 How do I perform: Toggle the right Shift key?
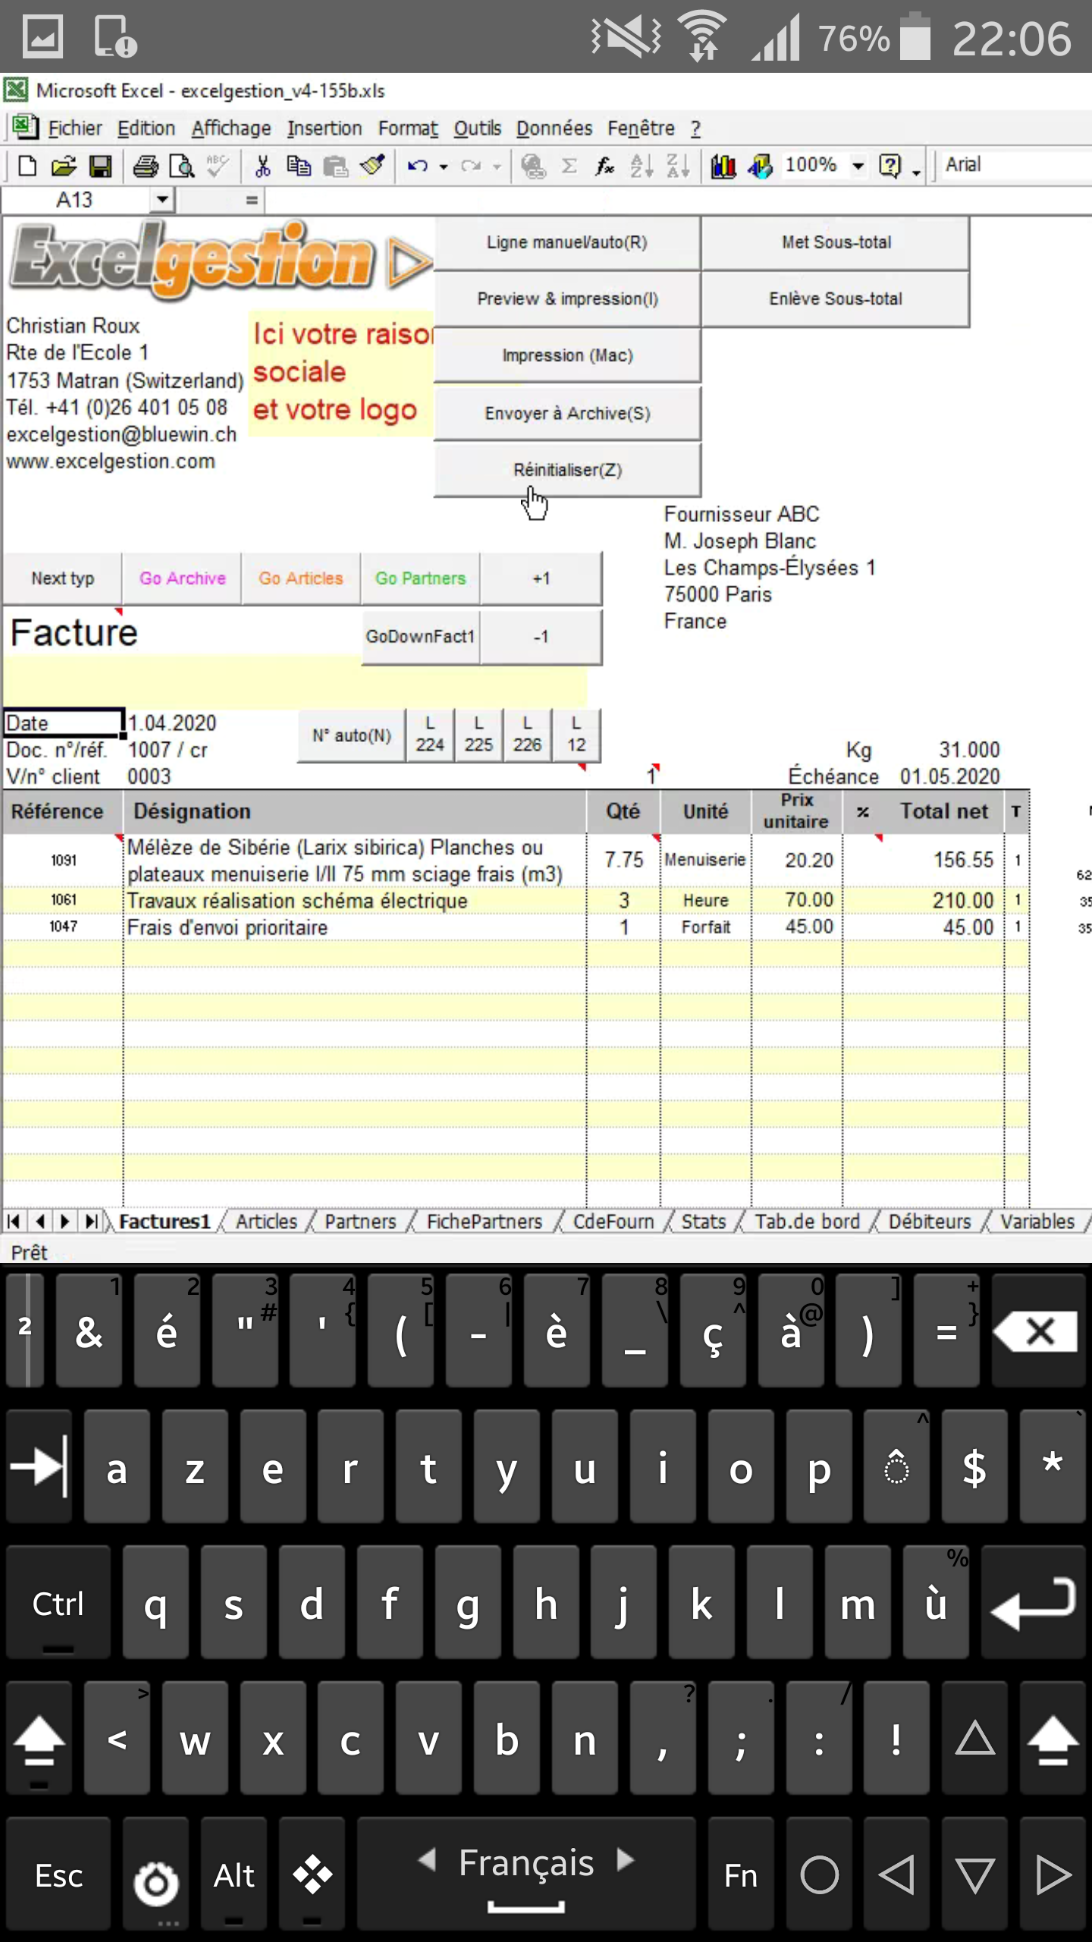pyautogui.click(x=1053, y=1739)
